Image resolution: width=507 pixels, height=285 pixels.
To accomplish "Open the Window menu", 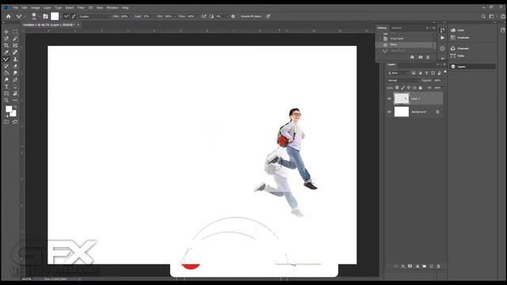I will 112,7.
